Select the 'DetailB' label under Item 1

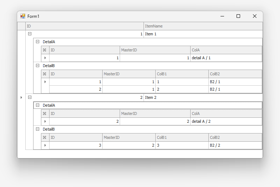[49, 66]
